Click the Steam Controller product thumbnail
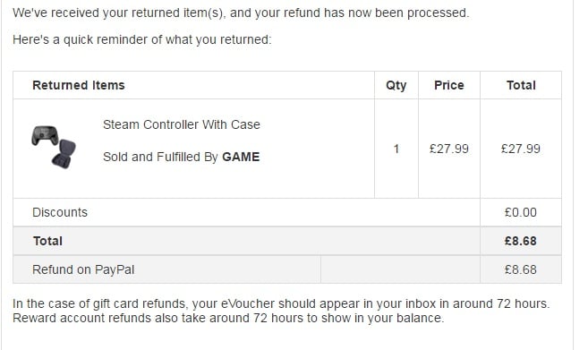Image resolution: width=588 pixels, height=350 pixels. coord(54,147)
